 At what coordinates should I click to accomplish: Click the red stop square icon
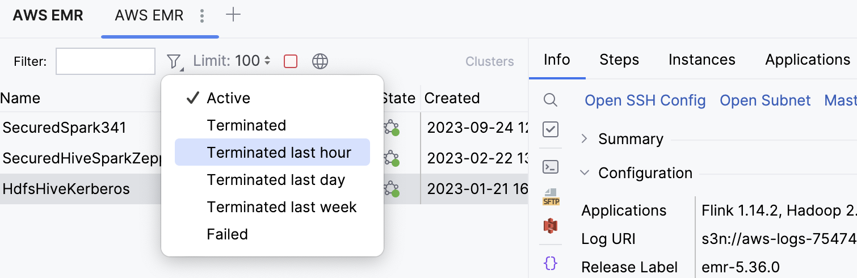tap(291, 61)
